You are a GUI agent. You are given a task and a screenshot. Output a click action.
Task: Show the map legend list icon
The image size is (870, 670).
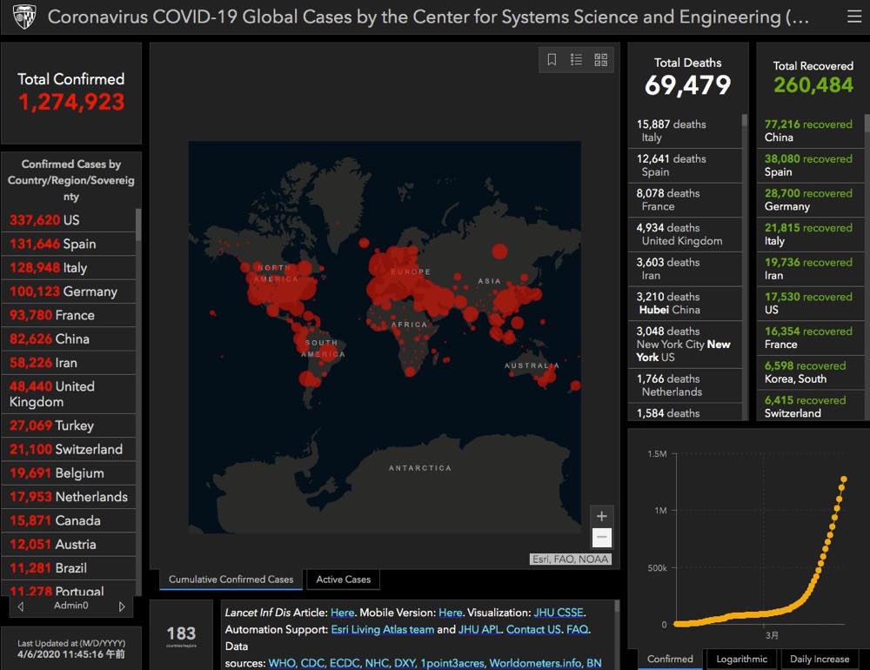tap(576, 59)
